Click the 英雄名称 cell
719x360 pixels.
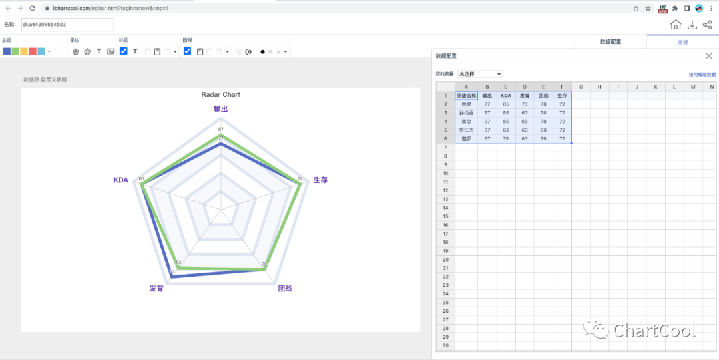(x=466, y=96)
